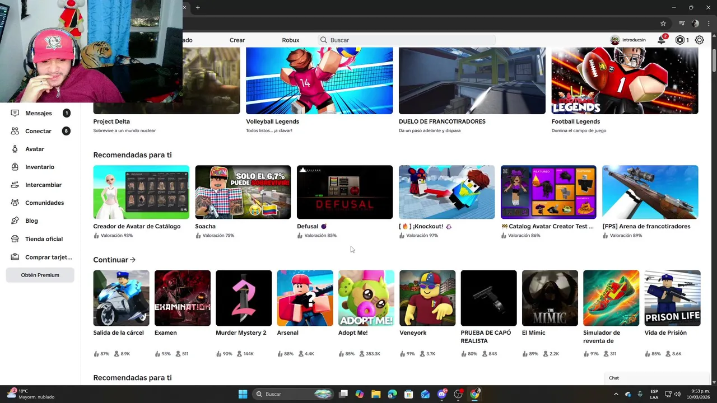717x403 pixels.
Task: Open the Robux menu item
Action: click(291, 40)
